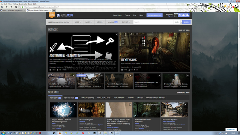Open the Chat link
240x135 pixels.
click(x=135, y=15)
